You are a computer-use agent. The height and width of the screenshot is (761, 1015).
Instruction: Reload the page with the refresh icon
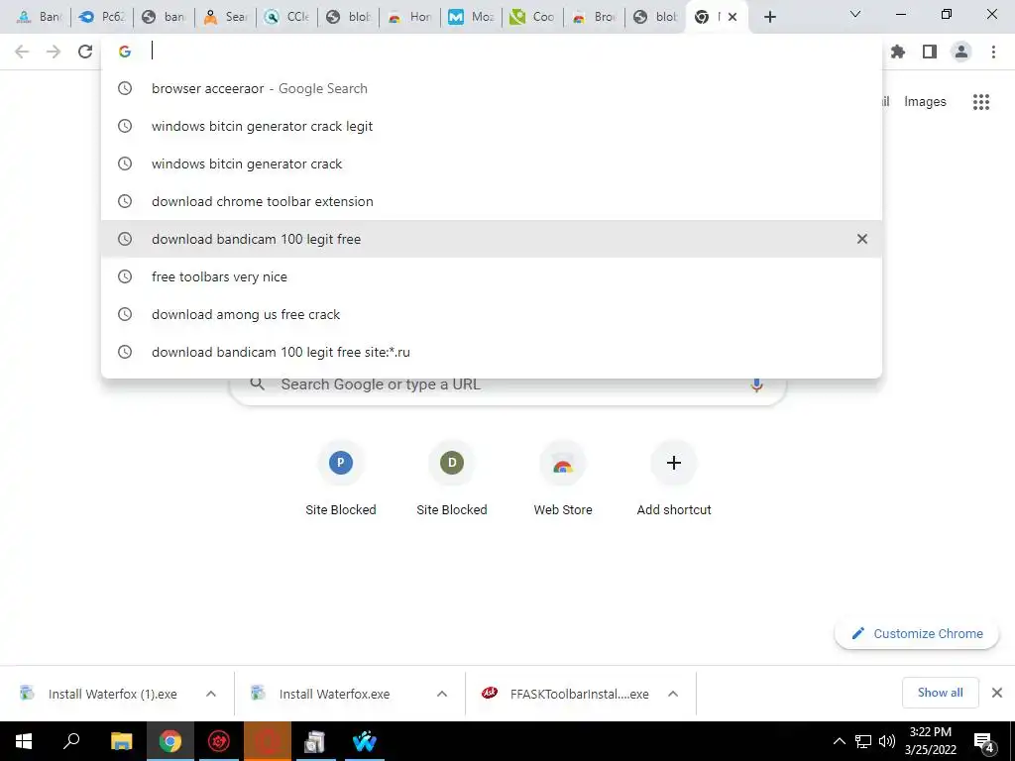[85, 52]
